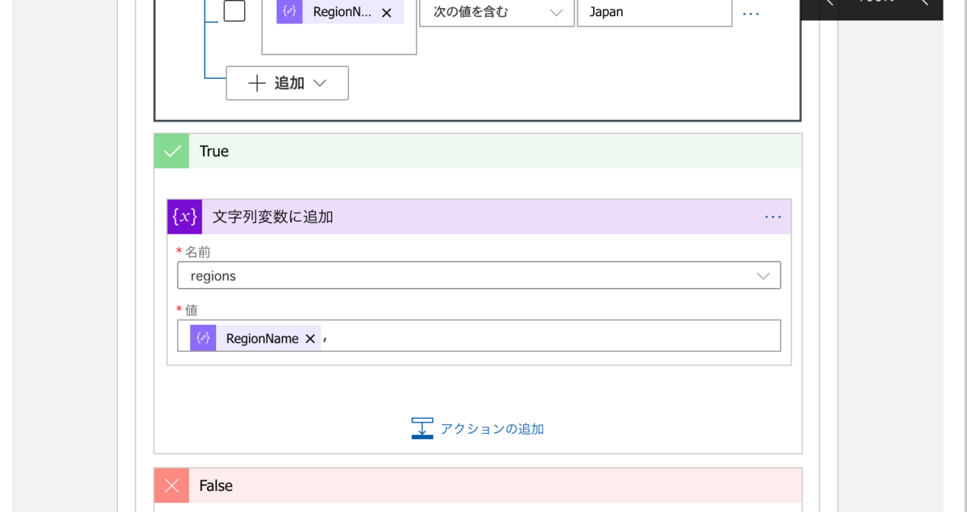Click アクションの追加 link
The width and height of the screenshot is (967, 512).
[492, 429]
